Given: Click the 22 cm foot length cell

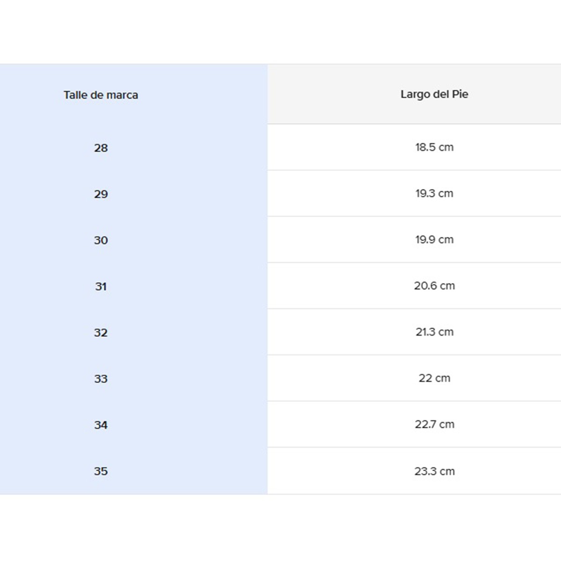Looking at the screenshot, I should coord(434,378).
